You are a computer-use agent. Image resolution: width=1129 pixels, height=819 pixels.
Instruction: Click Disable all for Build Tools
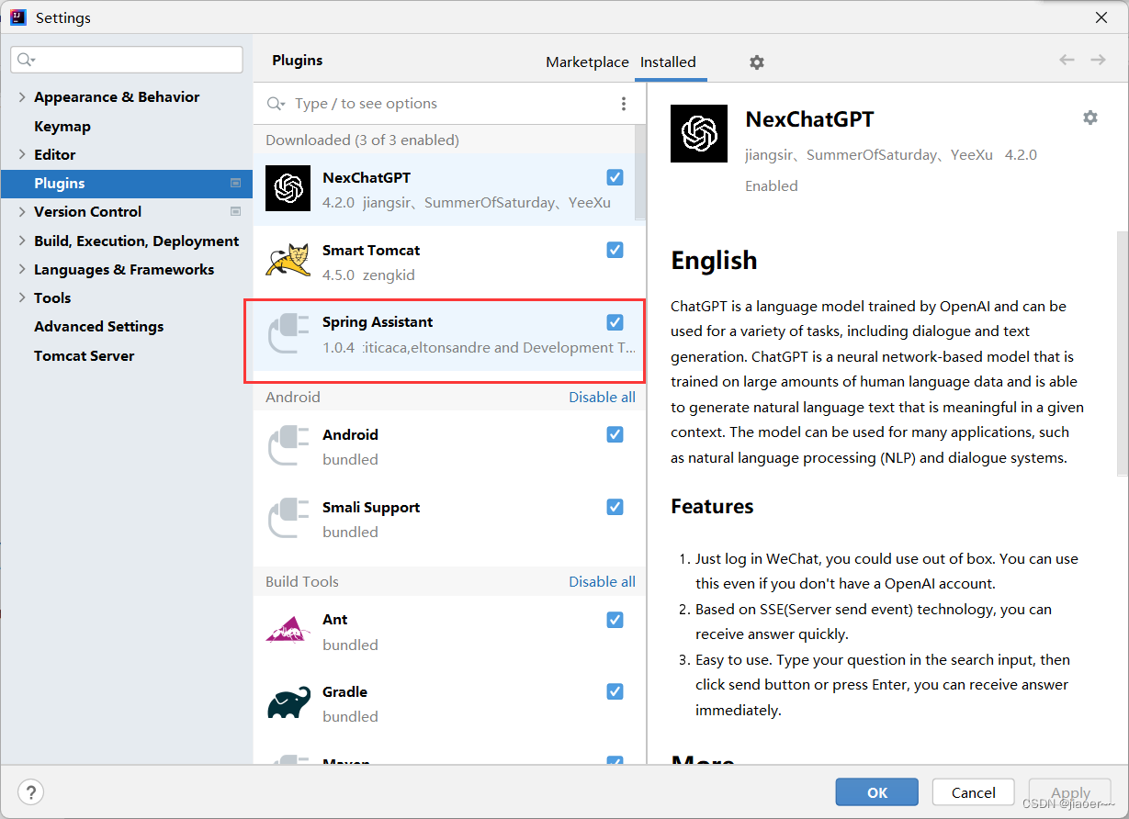coord(602,581)
